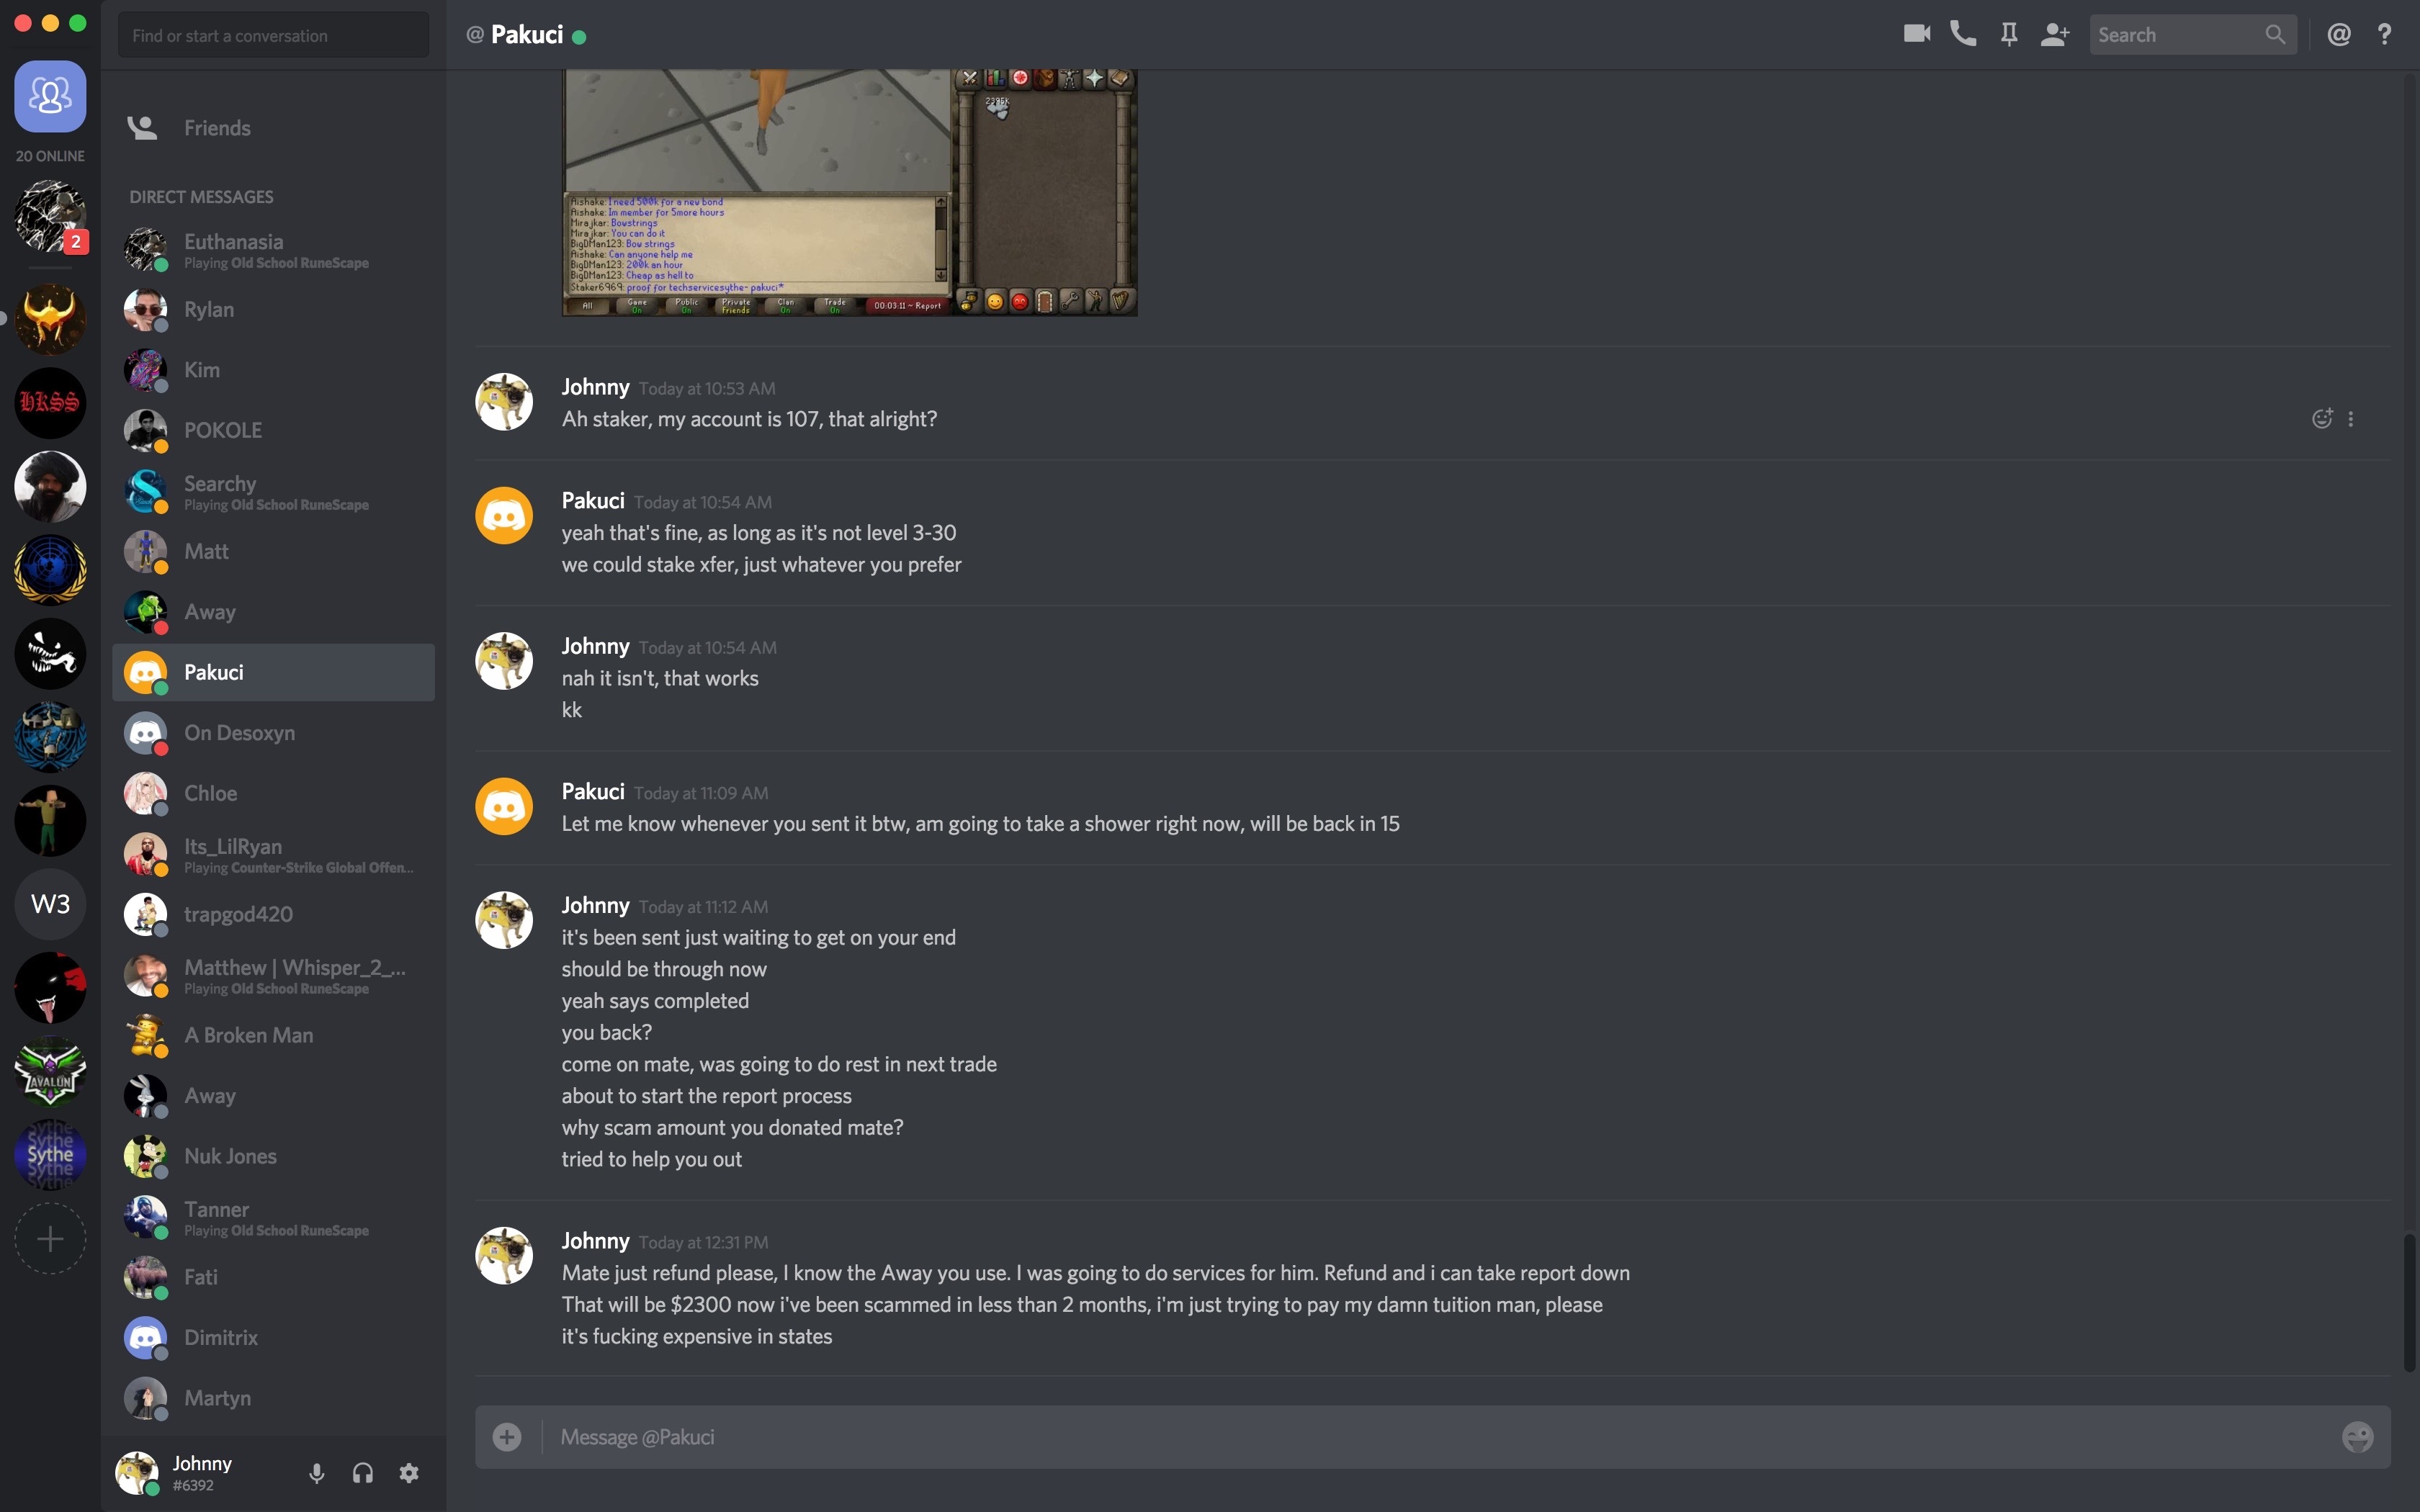
Task: Open the RuneScape screenshot attachment
Action: click(849, 193)
